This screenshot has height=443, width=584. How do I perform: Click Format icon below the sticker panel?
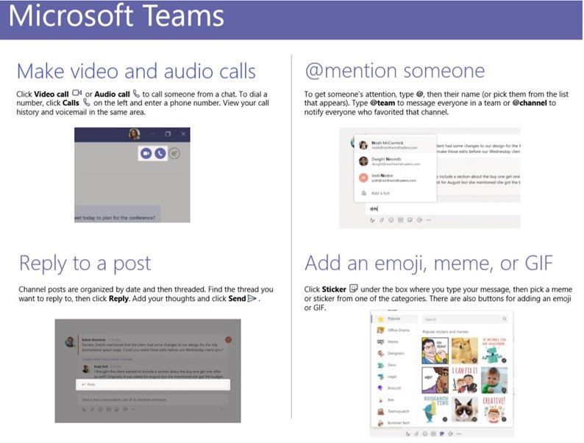pos(407,433)
